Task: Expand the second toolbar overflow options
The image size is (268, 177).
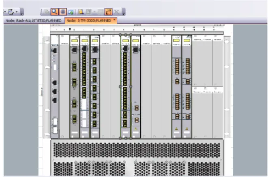Action: coord(124,12)
